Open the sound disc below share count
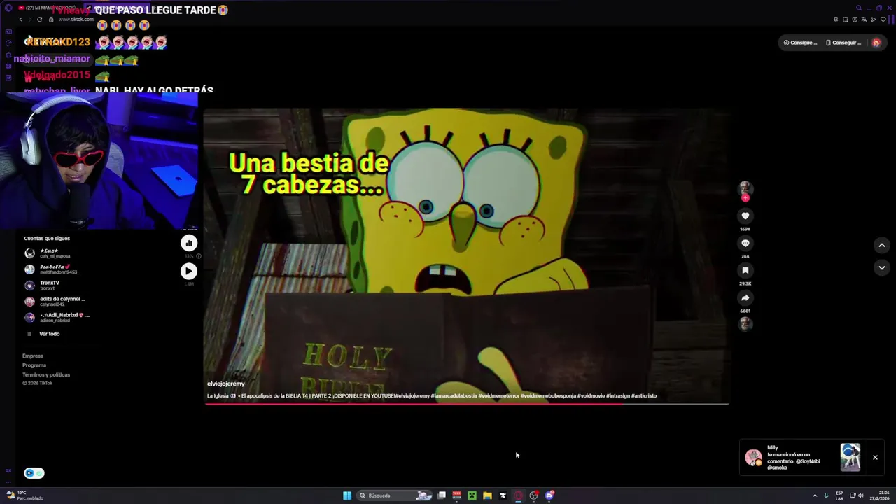Screen dimensions: 896x504 click(x=745, y=323)
